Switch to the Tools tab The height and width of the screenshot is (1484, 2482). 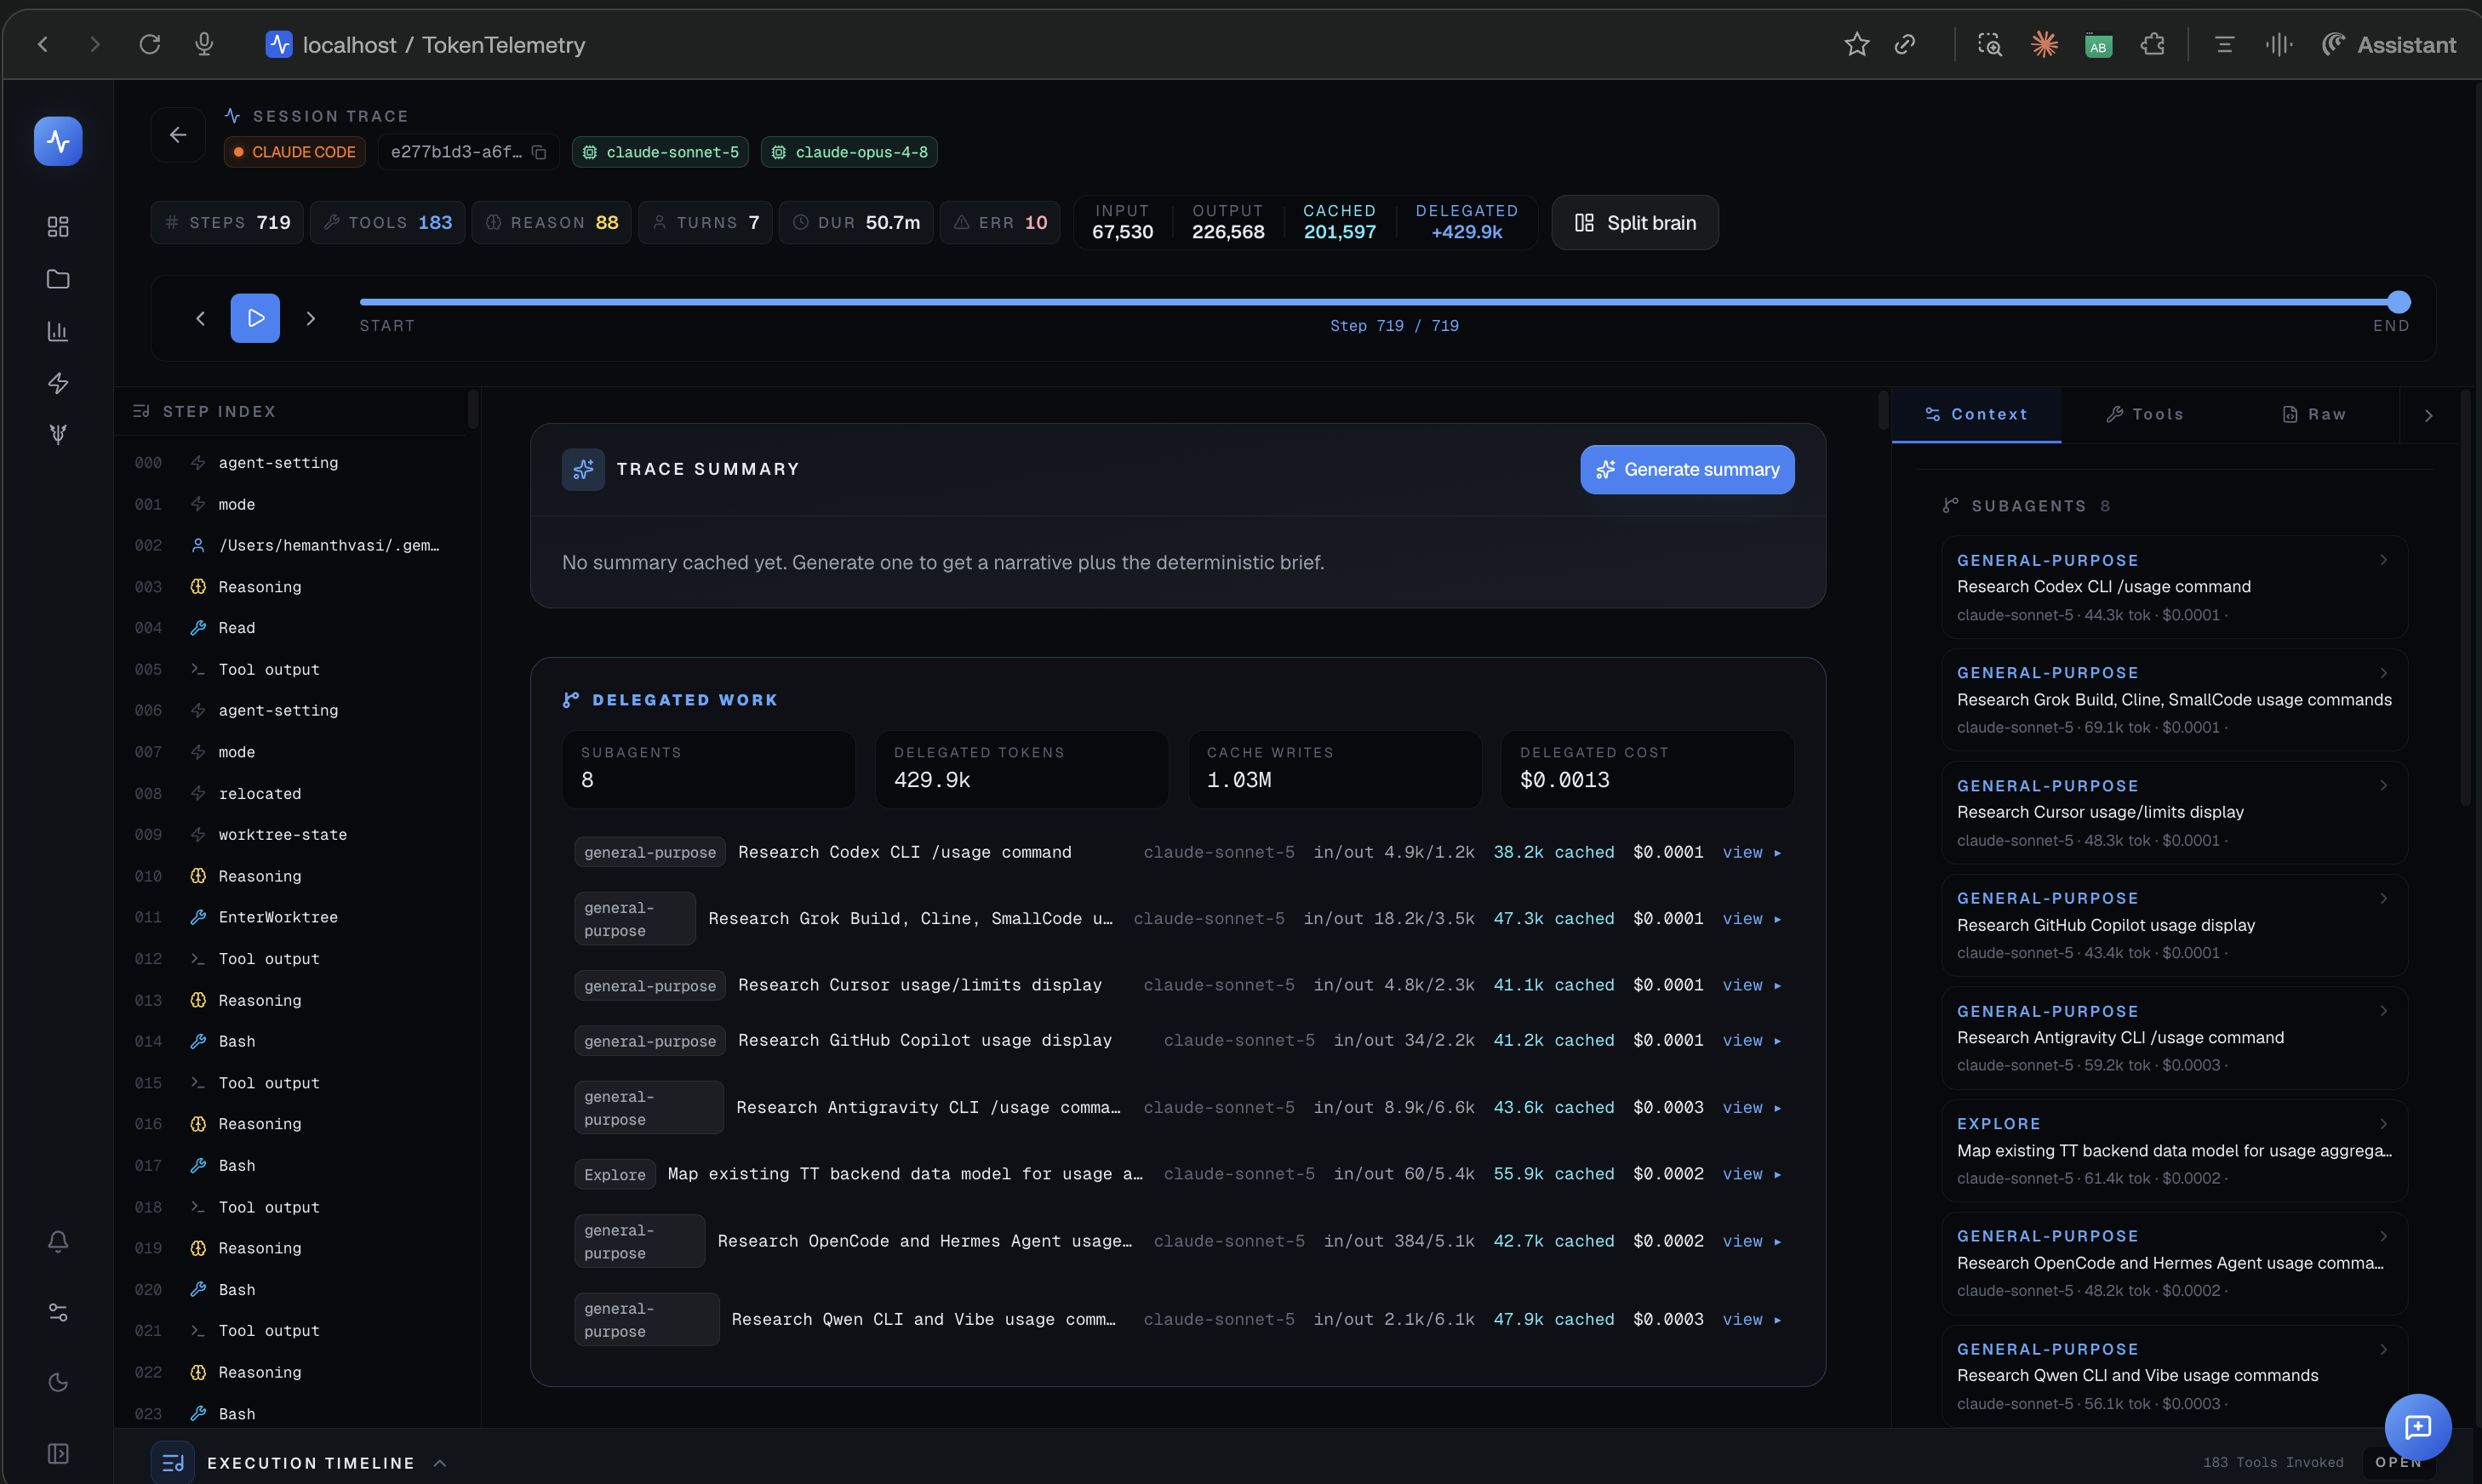click(x=2144, y=414)
